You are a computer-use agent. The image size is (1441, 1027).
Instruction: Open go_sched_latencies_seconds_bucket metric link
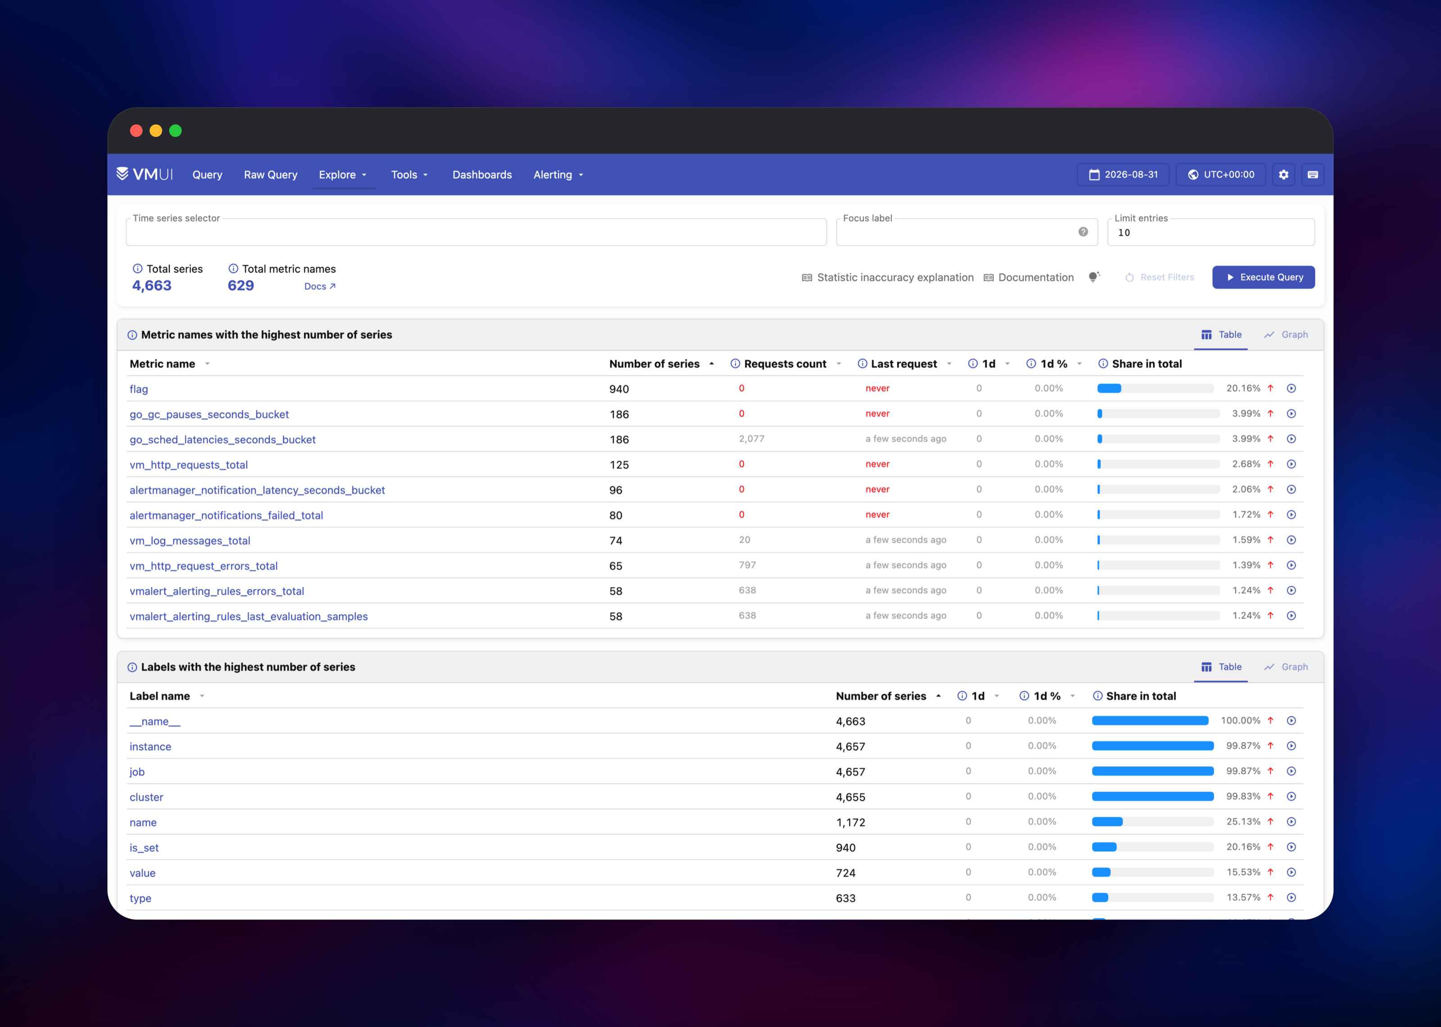point(222,440)
